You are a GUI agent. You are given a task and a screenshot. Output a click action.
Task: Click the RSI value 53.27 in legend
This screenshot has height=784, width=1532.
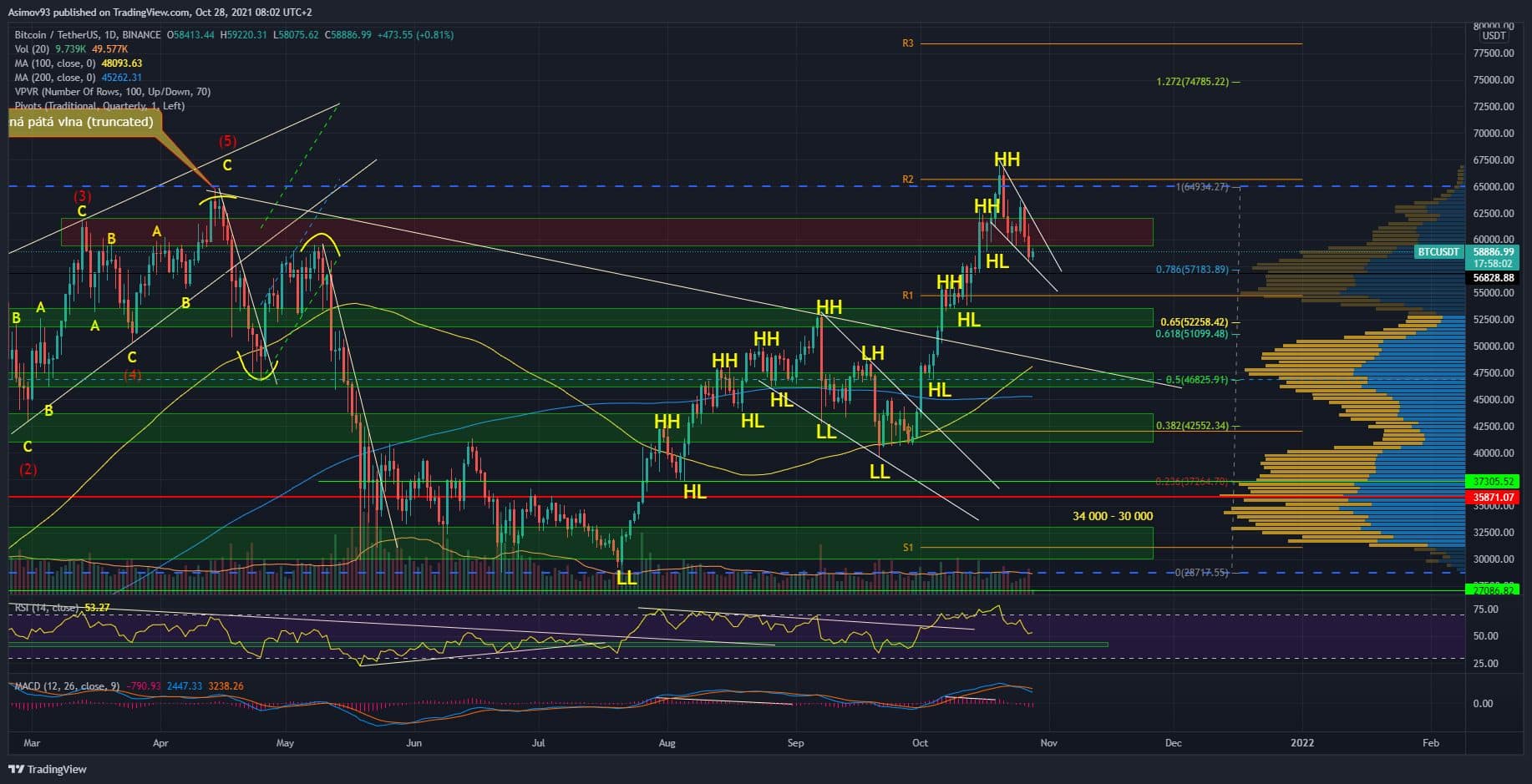click(x=98, y=607)
